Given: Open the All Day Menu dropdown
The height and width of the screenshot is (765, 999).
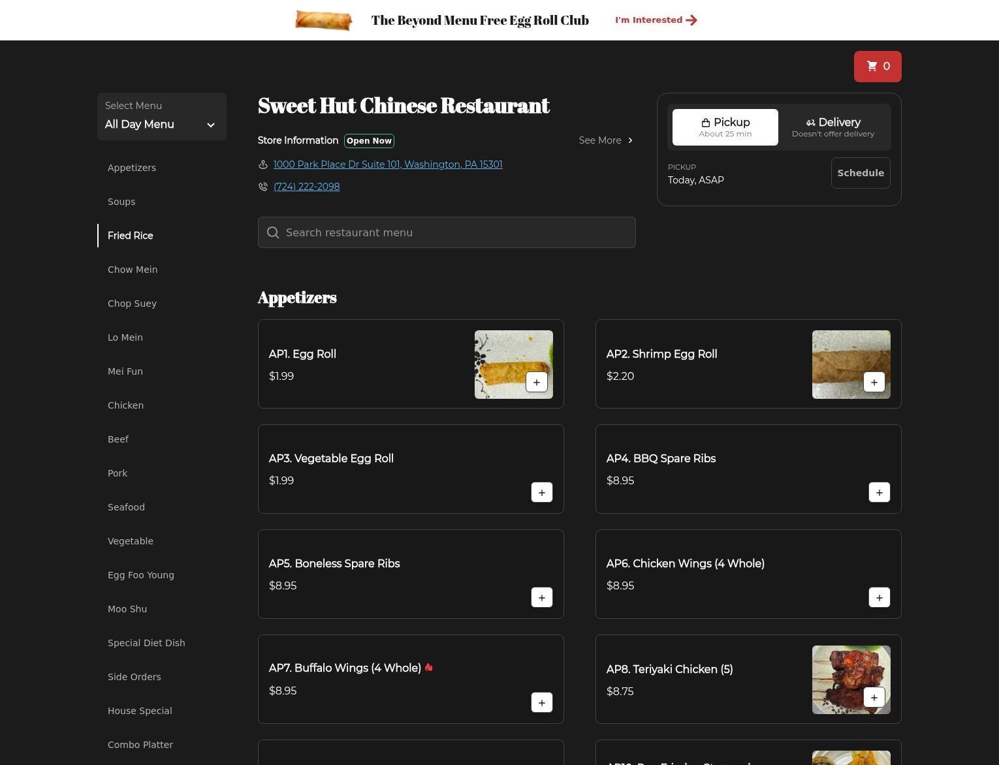Looking at the screenshot, I should [161, 117].
